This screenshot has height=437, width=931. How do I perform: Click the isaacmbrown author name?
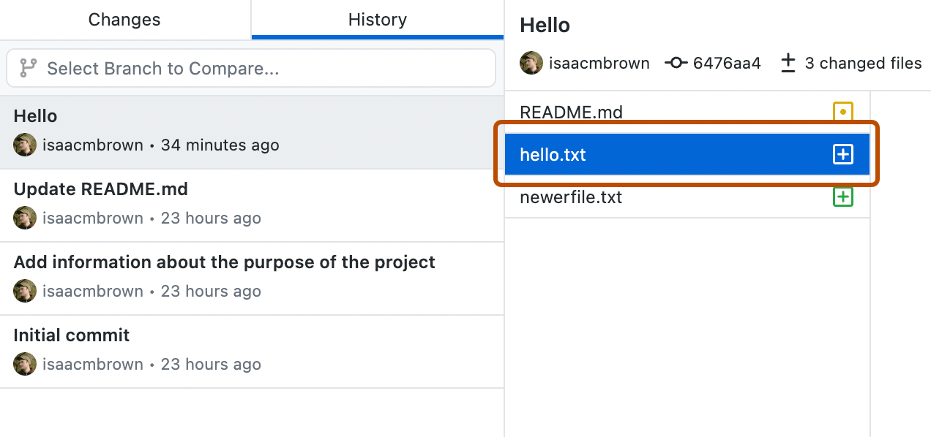click(599, 63)
